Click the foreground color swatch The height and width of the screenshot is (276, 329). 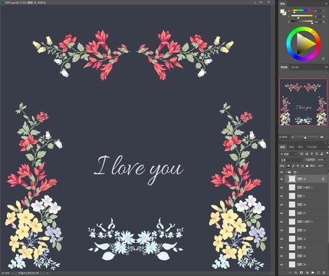point(282,11)
